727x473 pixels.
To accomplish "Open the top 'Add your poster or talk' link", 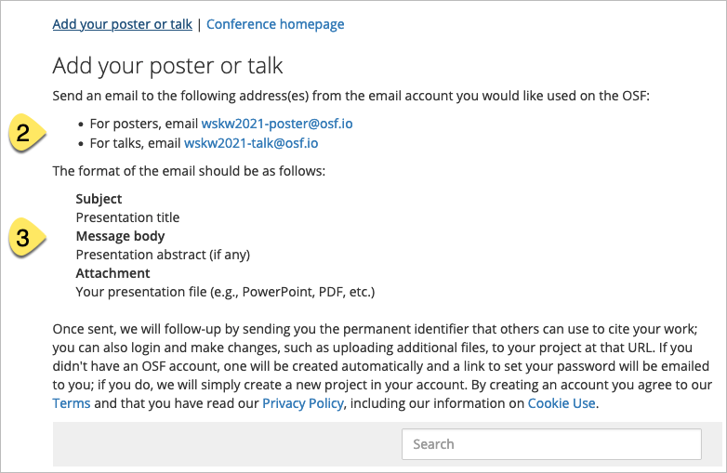I will pyautogui.click(x=122, y=24).
